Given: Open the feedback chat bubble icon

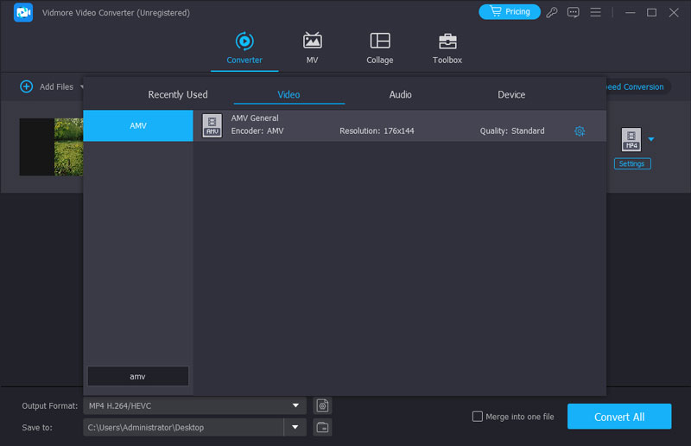Looking at the screenshot, I should point(574,12).
